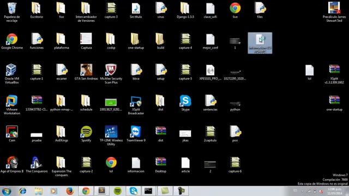Switch to Sublime Text in taskbar
The image size is (349, 196).
[101, 191]
